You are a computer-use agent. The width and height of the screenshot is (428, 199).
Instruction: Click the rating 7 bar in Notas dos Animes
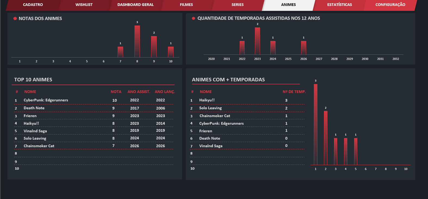point(120,52)
